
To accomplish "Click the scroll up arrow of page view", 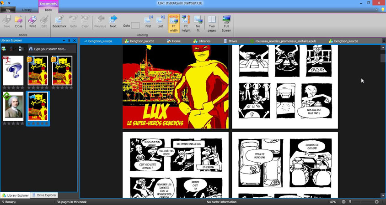I will click(x=383, y=48).
